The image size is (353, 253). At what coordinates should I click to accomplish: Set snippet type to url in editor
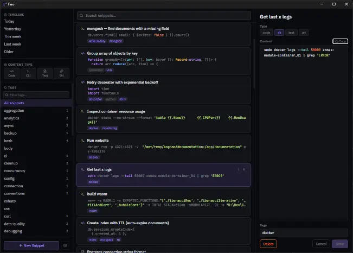(304, 33)
